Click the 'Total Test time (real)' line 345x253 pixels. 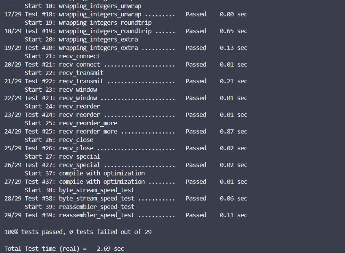pos(64,248)
